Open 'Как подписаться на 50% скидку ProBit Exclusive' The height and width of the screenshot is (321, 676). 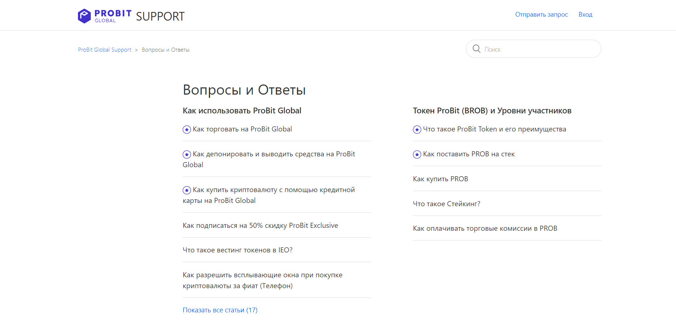click(x=260, y=225)
